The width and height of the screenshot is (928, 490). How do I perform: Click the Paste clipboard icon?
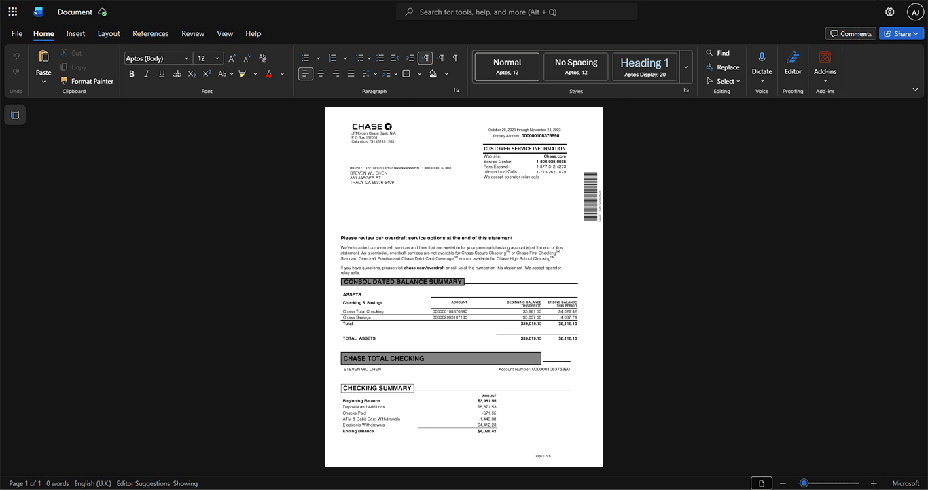(43, 57)
